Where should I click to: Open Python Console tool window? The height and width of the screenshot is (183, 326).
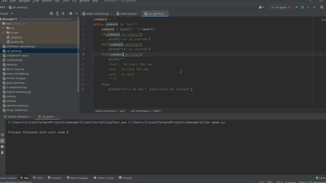pyautogui.click(x=103, y=178)
